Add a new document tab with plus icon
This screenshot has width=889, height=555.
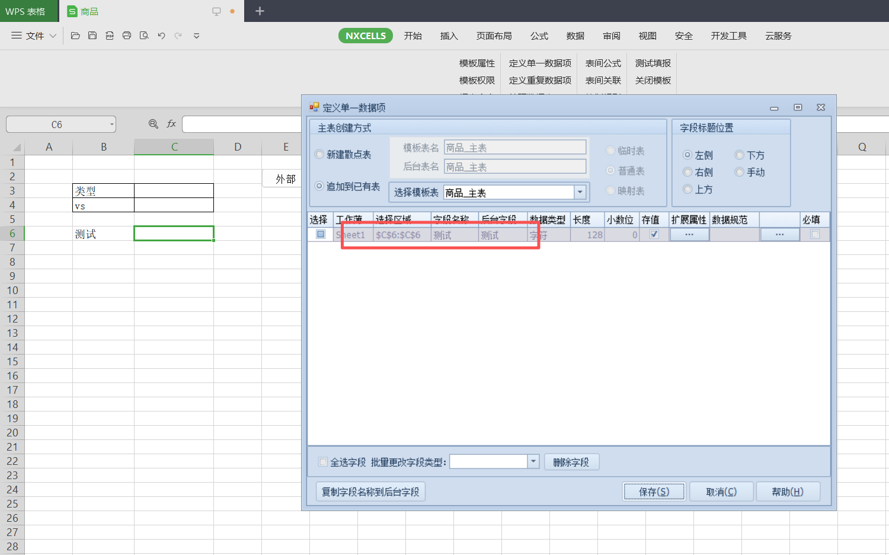(x=260, y=11)
